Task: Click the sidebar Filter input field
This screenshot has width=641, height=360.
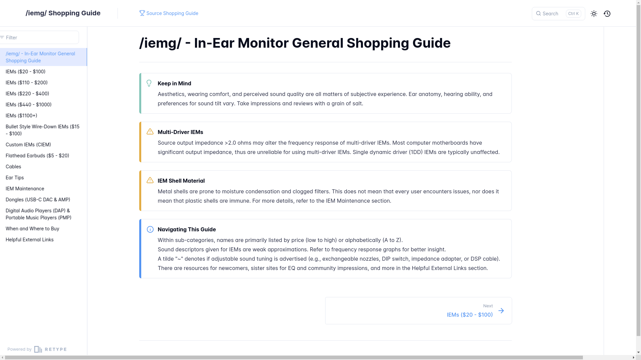Action: [x=40, y=37]
